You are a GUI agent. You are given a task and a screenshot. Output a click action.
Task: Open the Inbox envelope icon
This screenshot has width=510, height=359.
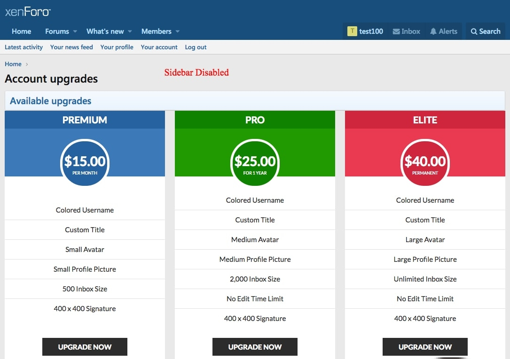coord(396,31)
